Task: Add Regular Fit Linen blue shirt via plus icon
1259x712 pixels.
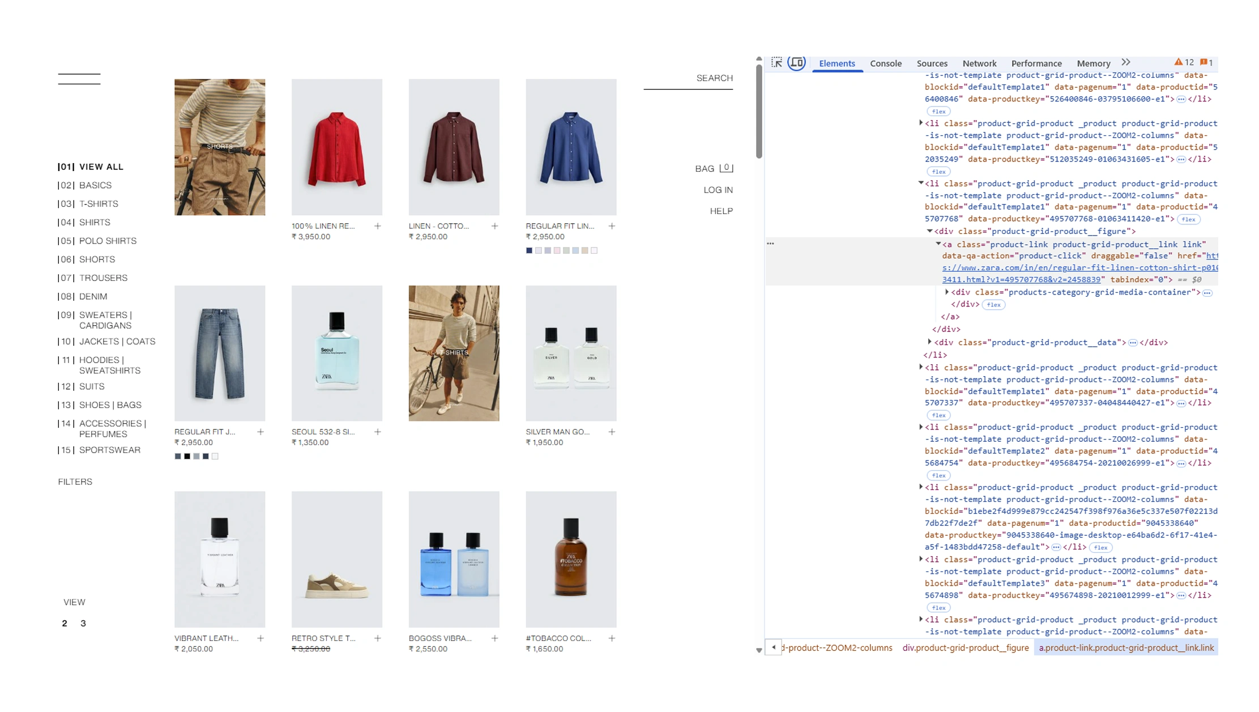Action: click(612, 226)
